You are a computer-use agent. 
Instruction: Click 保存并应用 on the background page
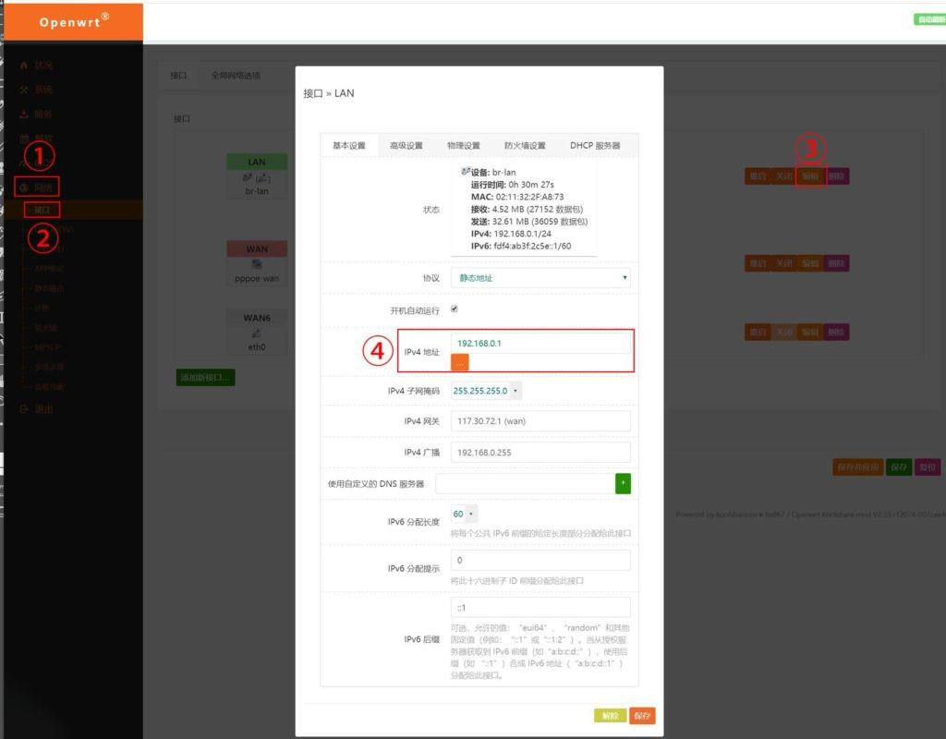(x=858, y=466)
